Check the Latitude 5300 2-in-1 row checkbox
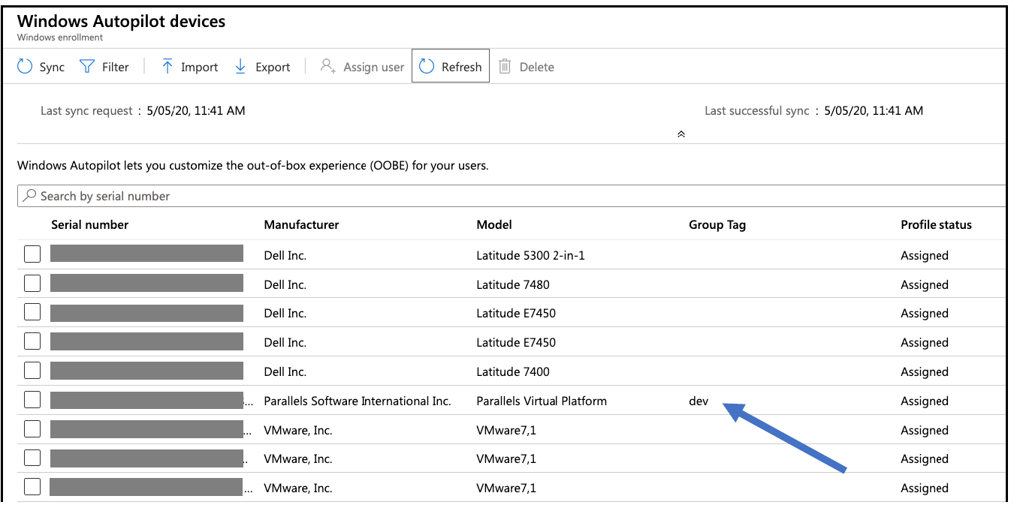This screenshot has height=511, width=1020. point(32,254)
